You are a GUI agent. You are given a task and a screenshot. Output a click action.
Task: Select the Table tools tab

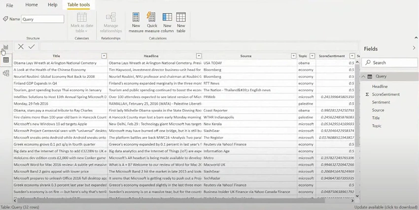(x=78, y=5)
